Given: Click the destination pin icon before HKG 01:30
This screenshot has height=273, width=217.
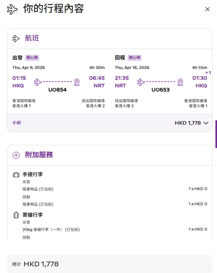Looking at the screenshot, I should tap(180, 82).
